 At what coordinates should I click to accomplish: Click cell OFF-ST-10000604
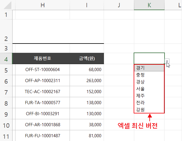(x=43, y=70)
